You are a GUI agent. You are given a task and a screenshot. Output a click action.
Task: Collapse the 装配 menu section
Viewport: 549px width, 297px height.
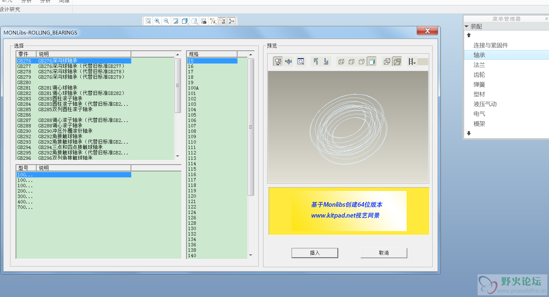(x=466, y=26)
